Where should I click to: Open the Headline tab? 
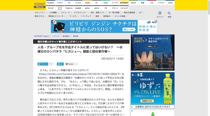tap(50, 3)
